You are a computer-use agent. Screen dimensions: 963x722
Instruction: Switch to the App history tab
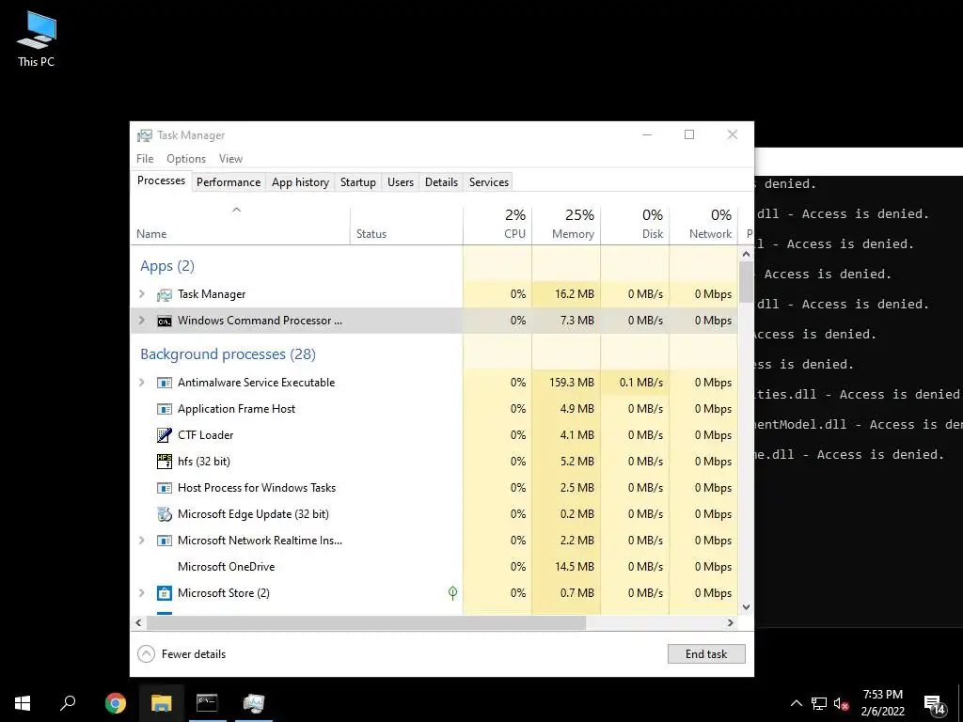click(300, 182)
